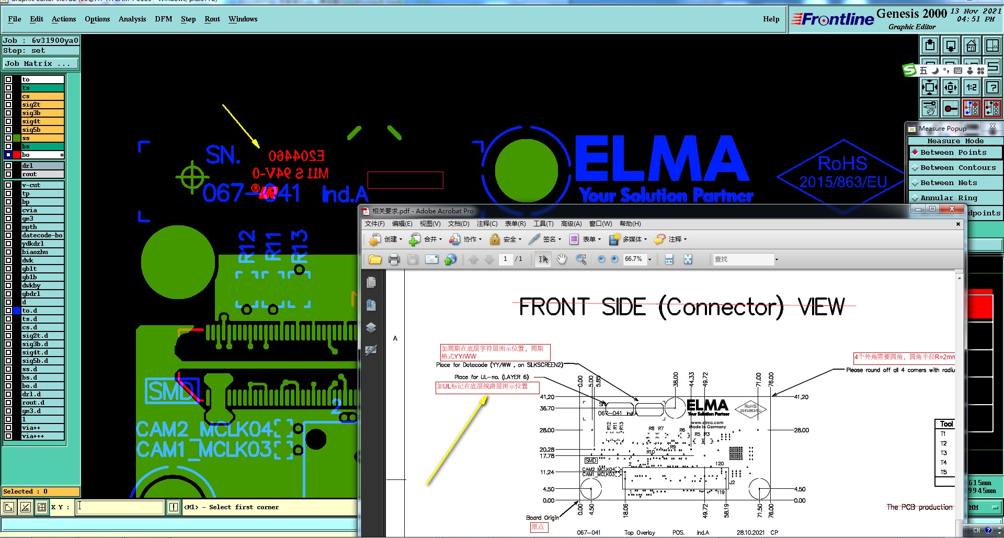
Task: Click the upload globe icon in Acrobat
Action: point(450,259)
